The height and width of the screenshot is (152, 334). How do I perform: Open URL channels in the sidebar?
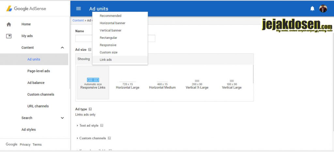pos(38,106)
